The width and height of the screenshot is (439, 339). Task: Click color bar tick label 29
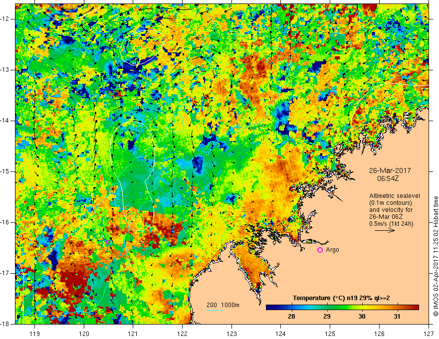click(327, 317)
